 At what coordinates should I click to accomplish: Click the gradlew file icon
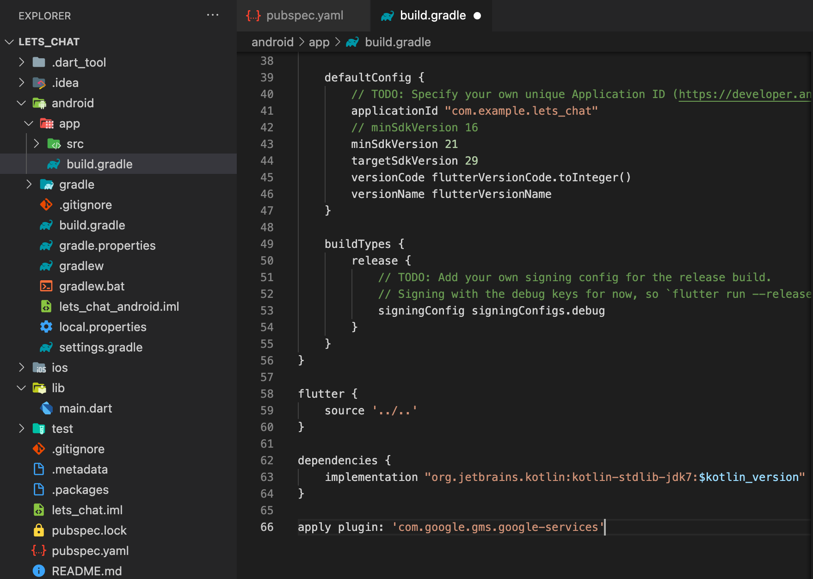46,266
